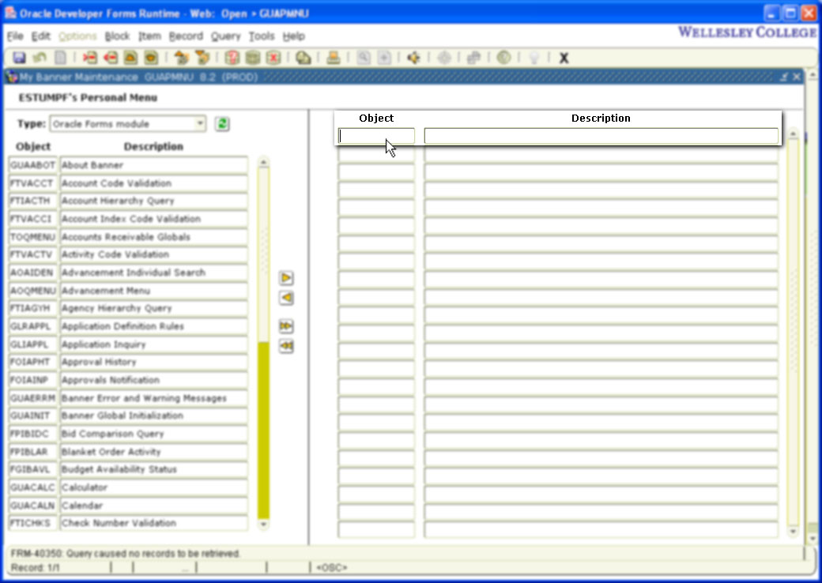Select the GUAINIT object code
This screenshot has width=822, height=583.
[32, 416]
